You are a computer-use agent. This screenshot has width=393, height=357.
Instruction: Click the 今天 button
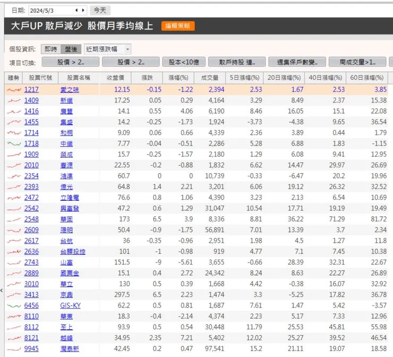tap(100, 11)
